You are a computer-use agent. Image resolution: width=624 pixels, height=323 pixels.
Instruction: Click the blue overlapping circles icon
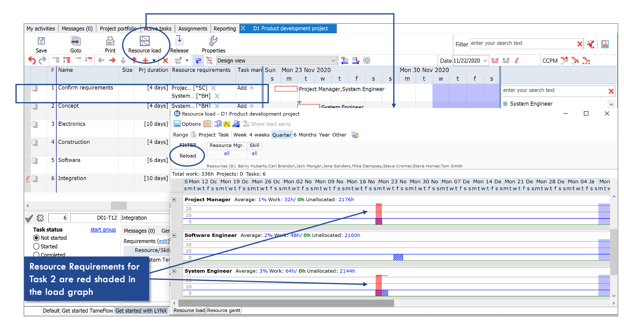tap(218, 124)
